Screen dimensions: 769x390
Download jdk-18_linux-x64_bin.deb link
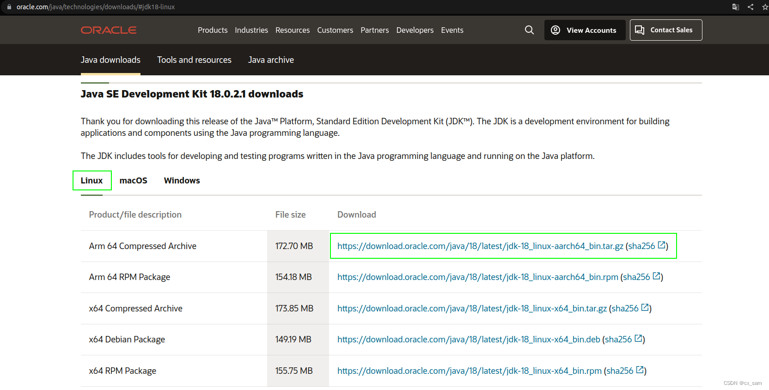tap(469, 339)
